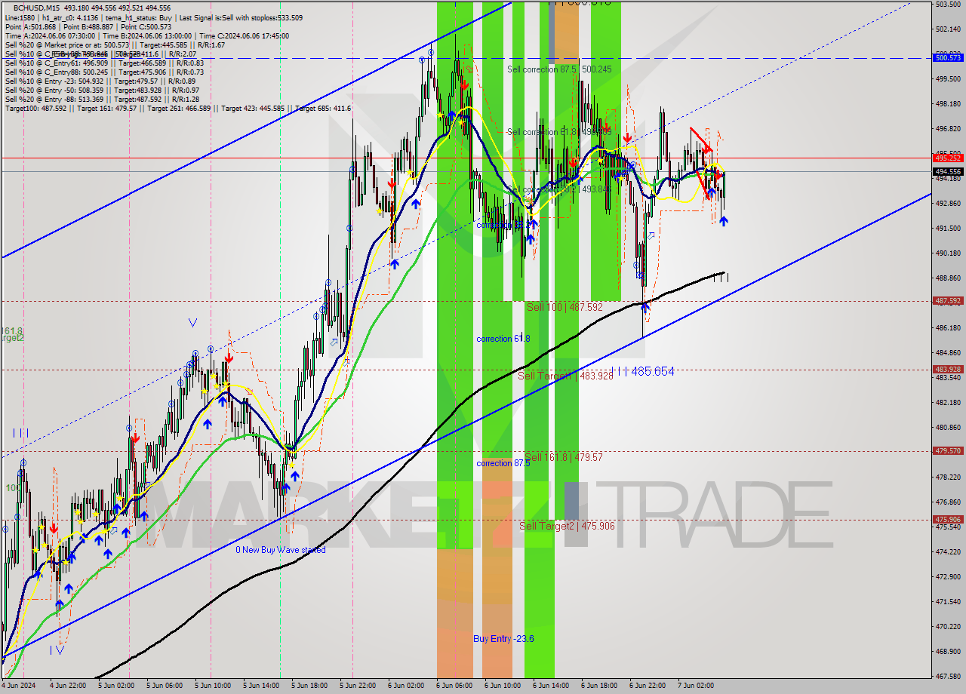966x694 pixels.
Task: Select the 'Sell Target1 | 483.928' label
Action: (565, 375)
